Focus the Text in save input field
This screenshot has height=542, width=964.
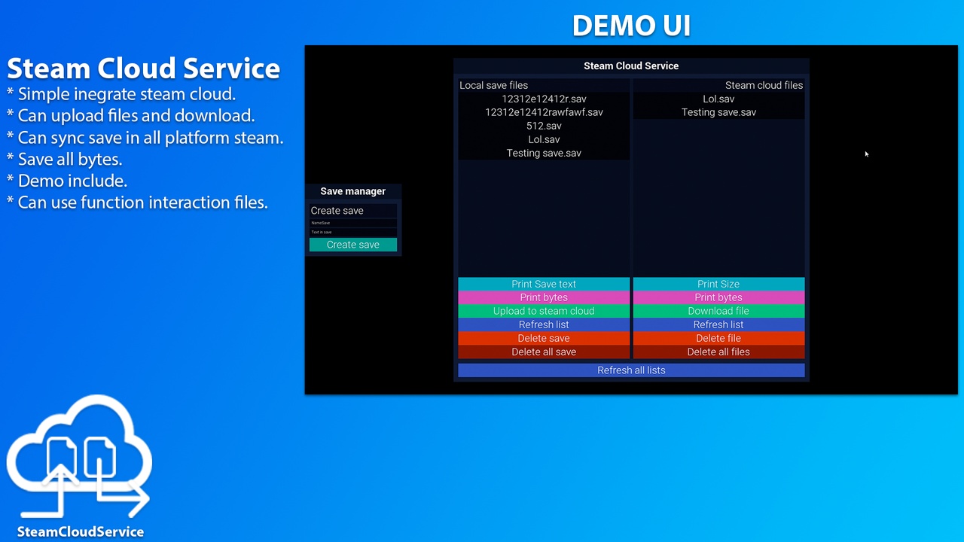[353, 232]
